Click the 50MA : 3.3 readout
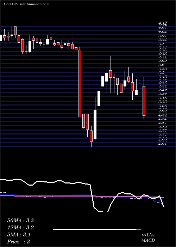 point(20,221)
